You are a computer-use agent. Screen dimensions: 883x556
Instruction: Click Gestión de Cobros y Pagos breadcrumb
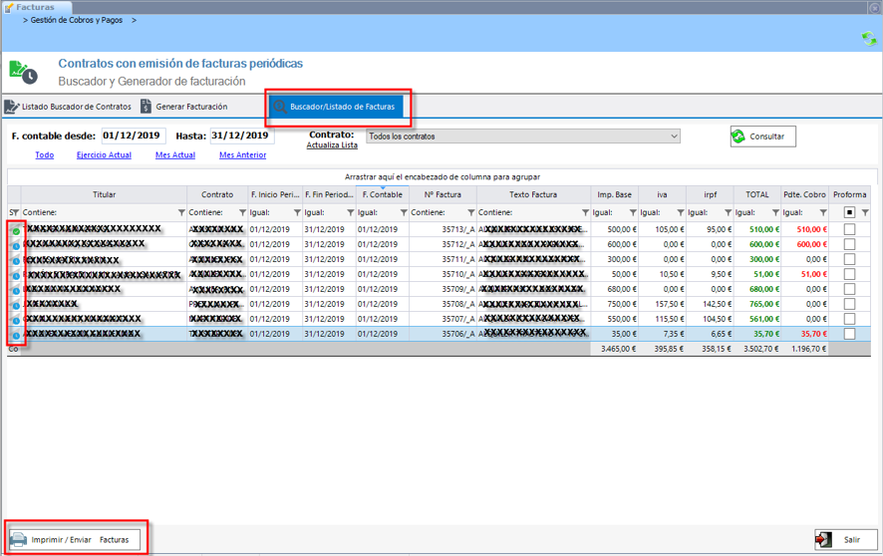point(76,20)
